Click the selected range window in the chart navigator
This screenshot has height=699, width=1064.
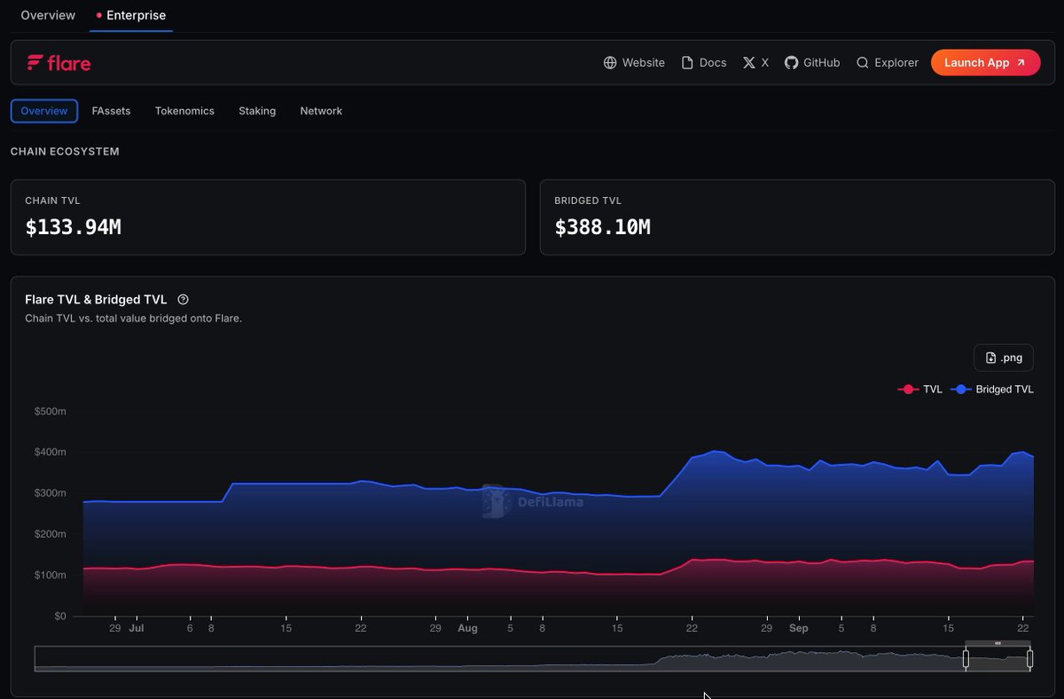point(997,659)
